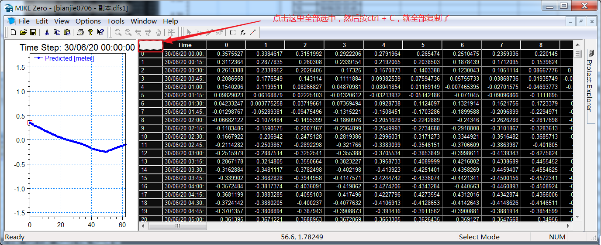Screen dimensions: 601x245
Task: Click the Time column header
Action: [184, 45]
